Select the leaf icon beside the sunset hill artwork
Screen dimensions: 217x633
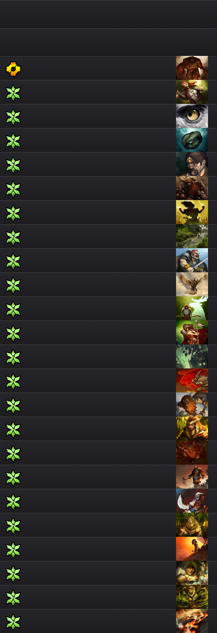pyautogui.click(x=13, y=550)
